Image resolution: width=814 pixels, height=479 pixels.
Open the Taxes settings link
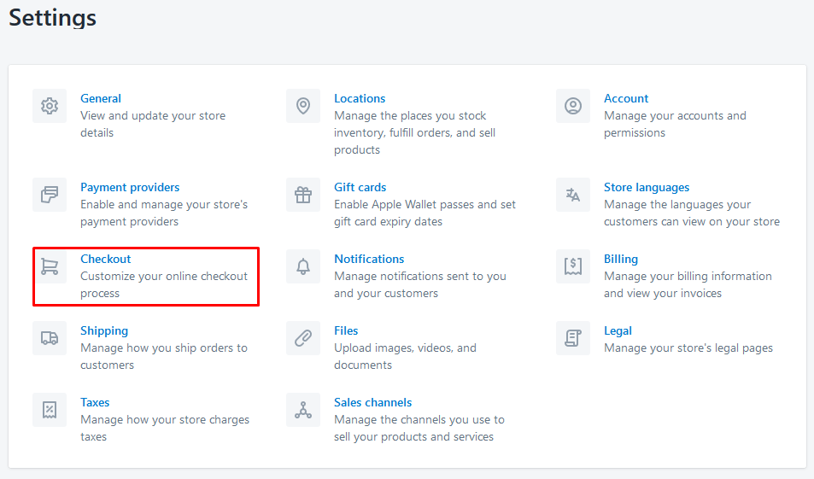point(95,402)
